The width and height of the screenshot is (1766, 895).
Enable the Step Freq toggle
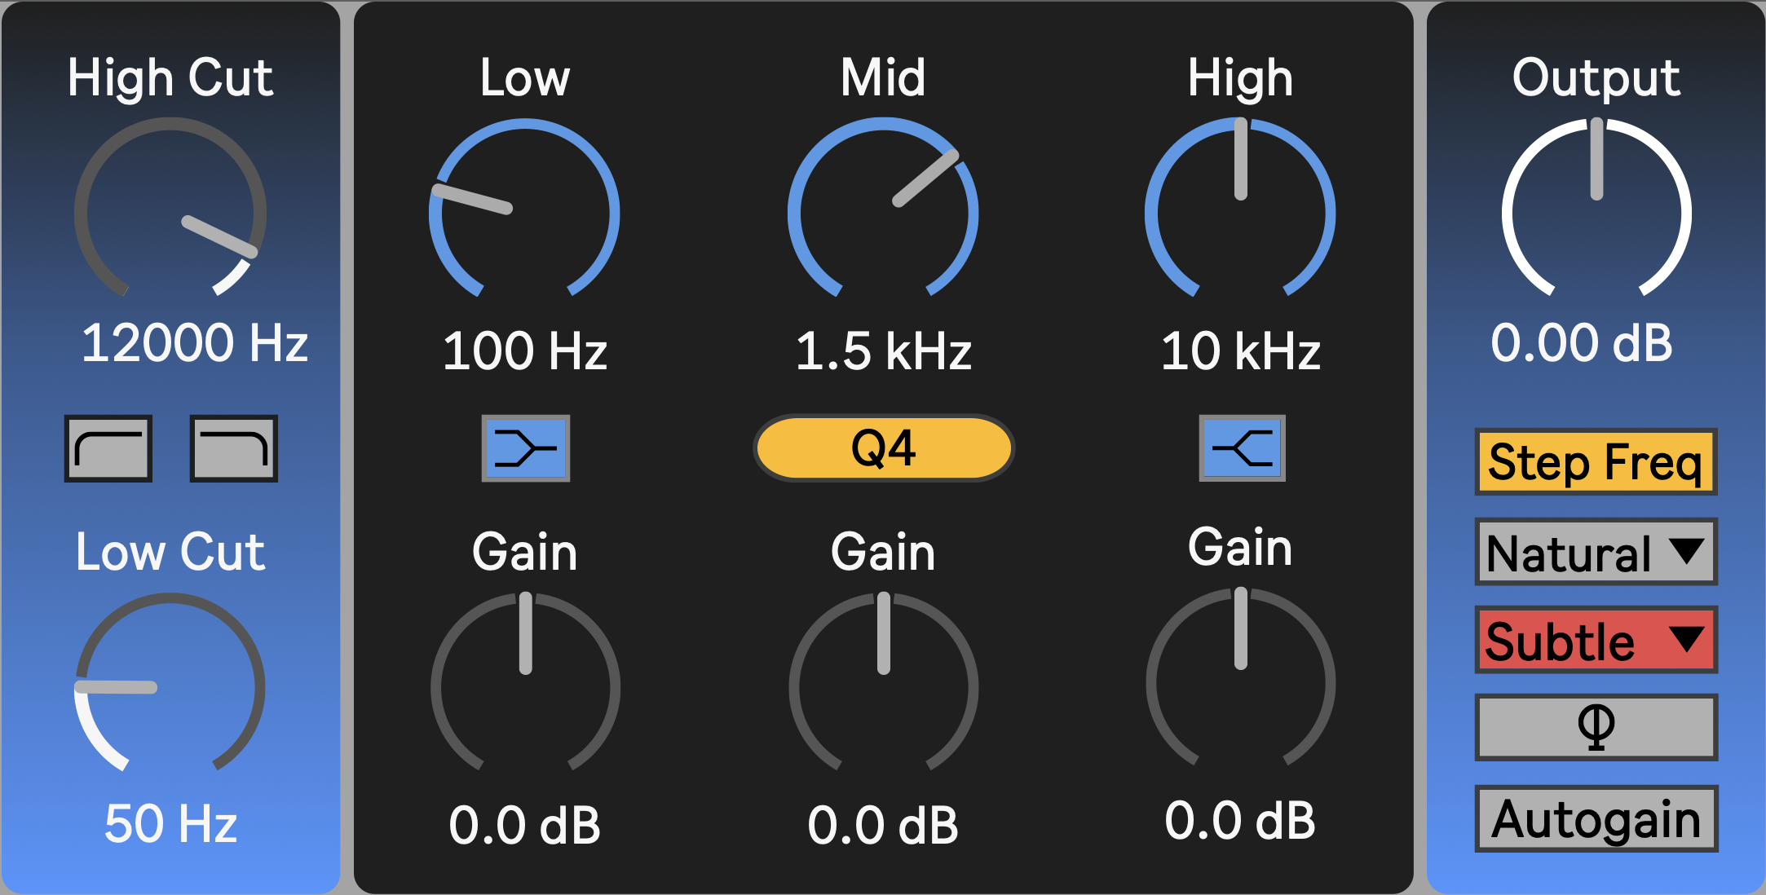click(x=1596, y=461)
